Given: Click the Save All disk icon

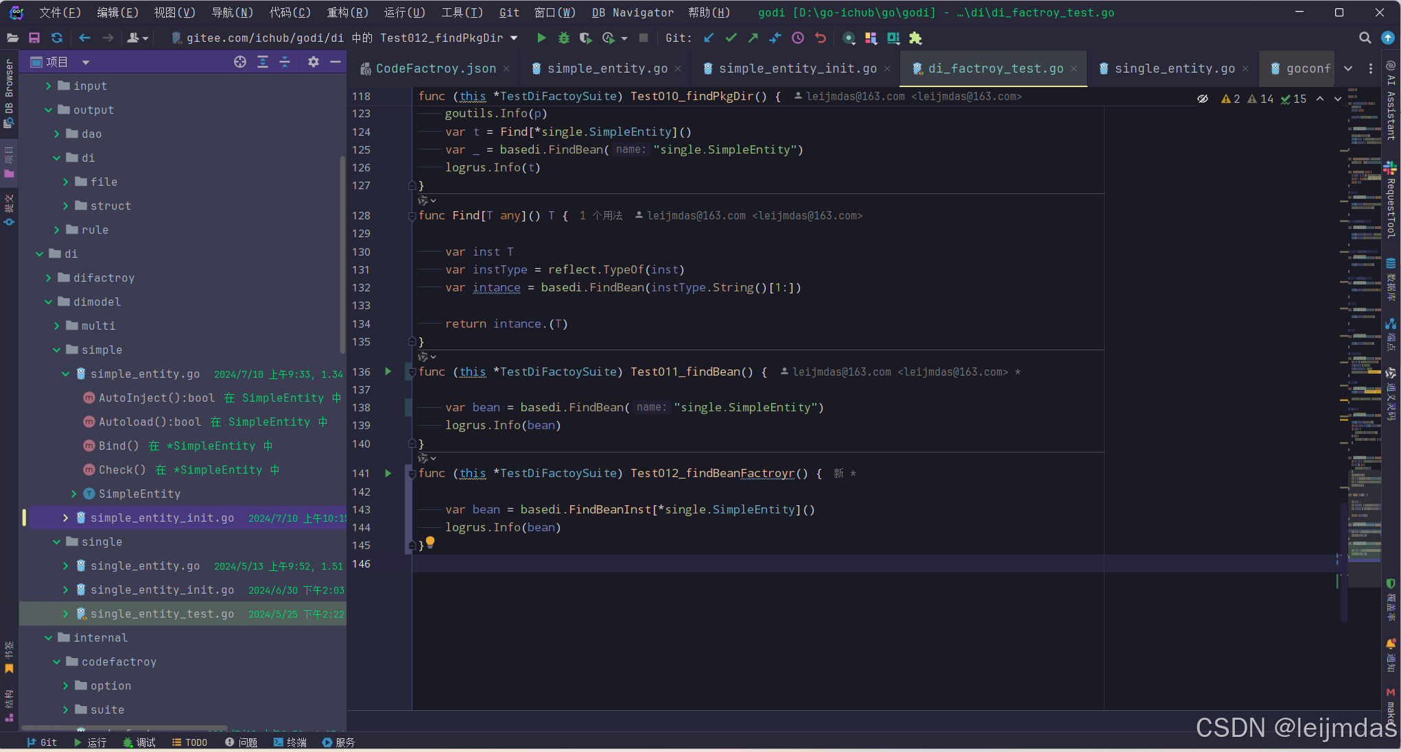Looking at the screenshot, I should 34,38.
